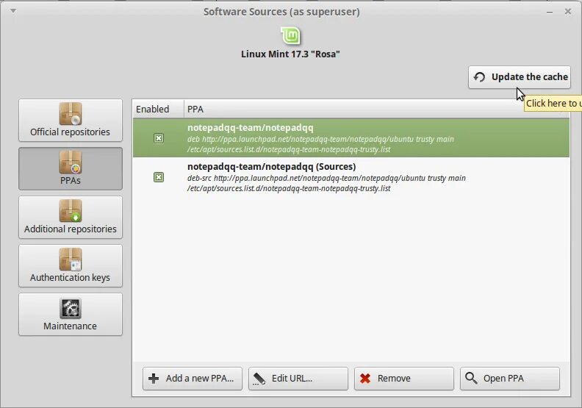This screenshot has width=582, height=408.
Task: Click the Edit URL... button
Action: pyautogui.click(x=298, y=379)
